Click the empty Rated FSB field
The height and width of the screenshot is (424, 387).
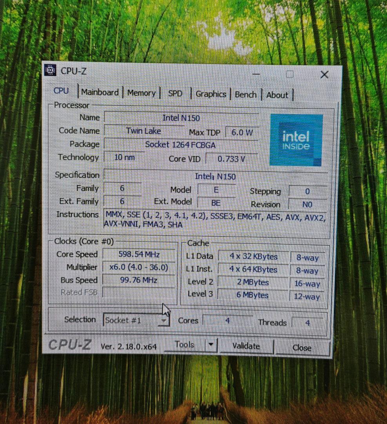[x=138, y=292]
